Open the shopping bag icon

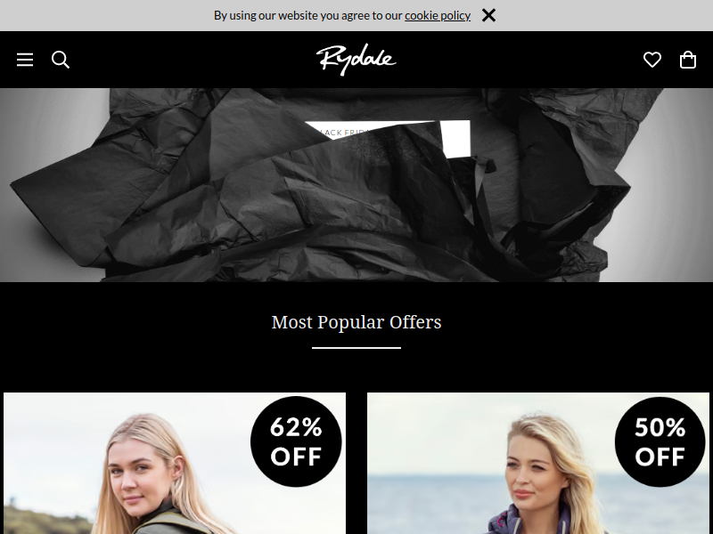coord(687,60)
